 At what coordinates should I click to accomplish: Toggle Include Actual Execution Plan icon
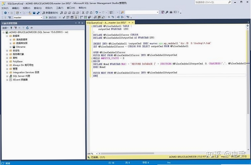tap(81, 17)
